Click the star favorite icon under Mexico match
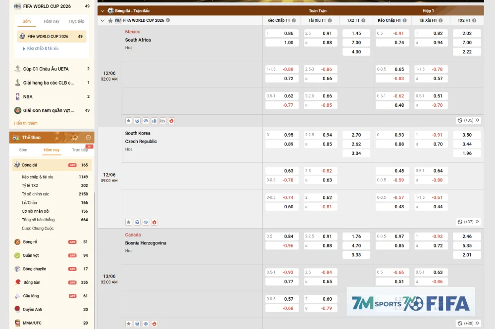This screenshot has width=495, height=329. [129, 121]
